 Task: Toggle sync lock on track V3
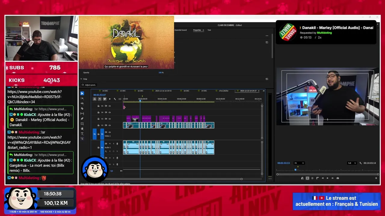pyautogui.click(x=106, y=119)
